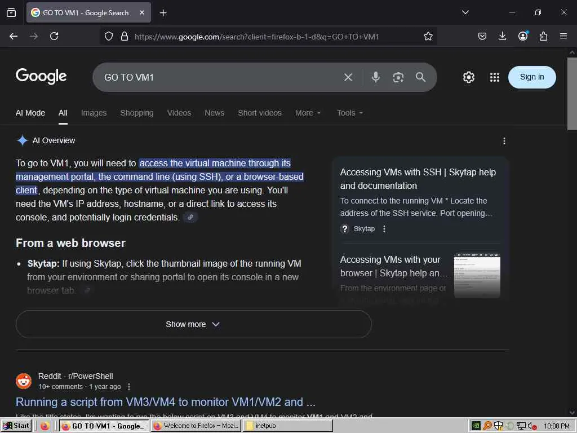Reload the current page
This screenshot has width=577, height=433.
pyautogui.click(x=54, y=36)
